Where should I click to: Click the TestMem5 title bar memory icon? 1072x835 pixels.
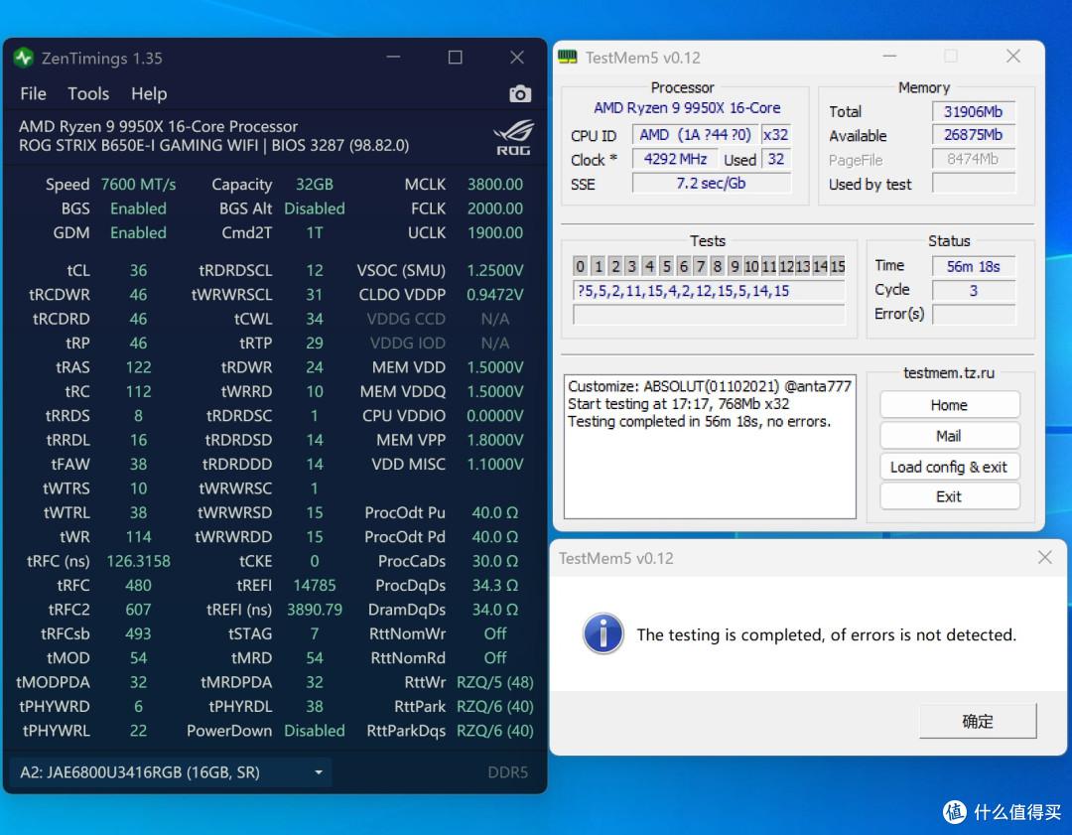coord(568,57)
